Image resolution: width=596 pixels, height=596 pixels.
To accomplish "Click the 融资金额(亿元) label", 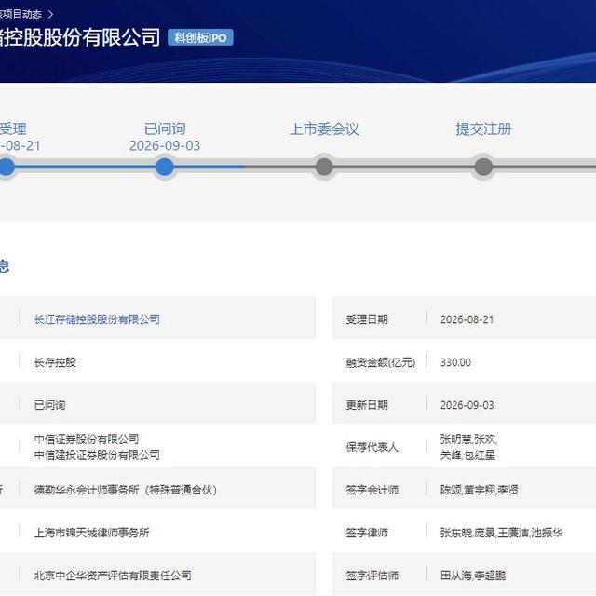I will click(381, 362).
